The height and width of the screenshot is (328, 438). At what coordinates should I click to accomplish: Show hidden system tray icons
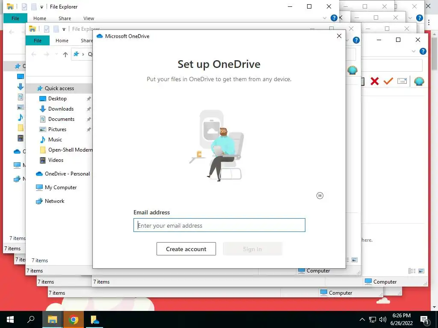click(x=362, y=319)
